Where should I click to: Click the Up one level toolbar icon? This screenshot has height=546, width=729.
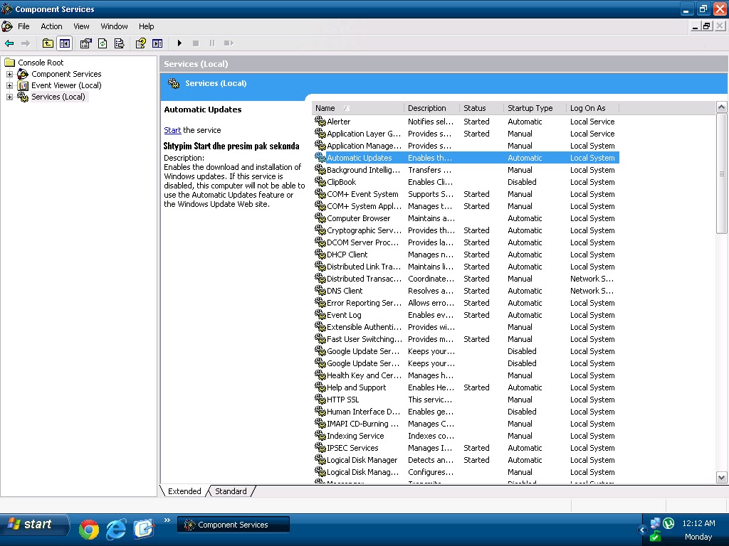pos(48,43)
